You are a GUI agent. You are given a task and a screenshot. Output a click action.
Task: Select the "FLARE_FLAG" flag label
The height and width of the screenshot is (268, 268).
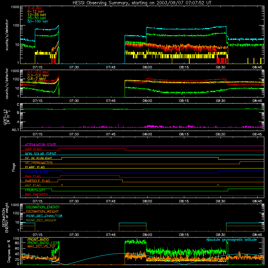(x=35, y=167)
